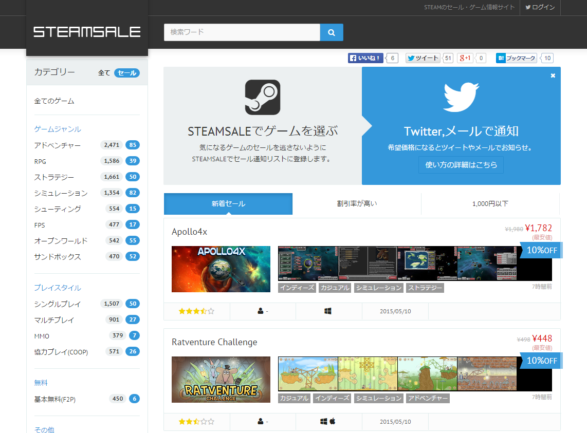Open the オープンワールド genre

(x=61, y=240)
